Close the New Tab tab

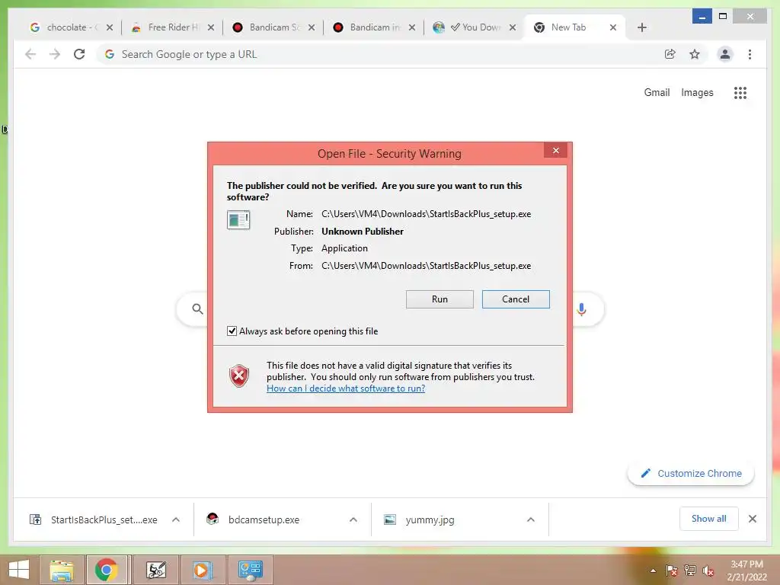(613, 27)
